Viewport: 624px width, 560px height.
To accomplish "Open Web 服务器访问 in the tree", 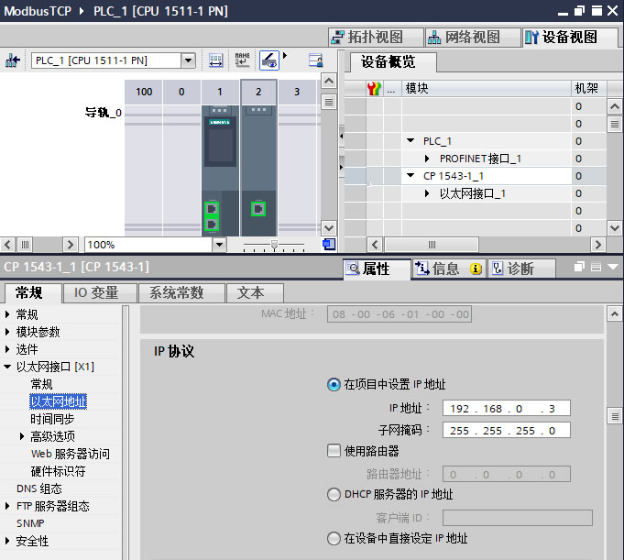I will point(70,454).
